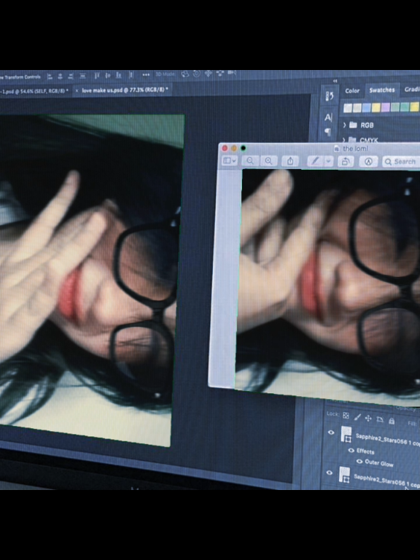
Task: Align horizontal centers in options bar
Action: click(60, 77)
